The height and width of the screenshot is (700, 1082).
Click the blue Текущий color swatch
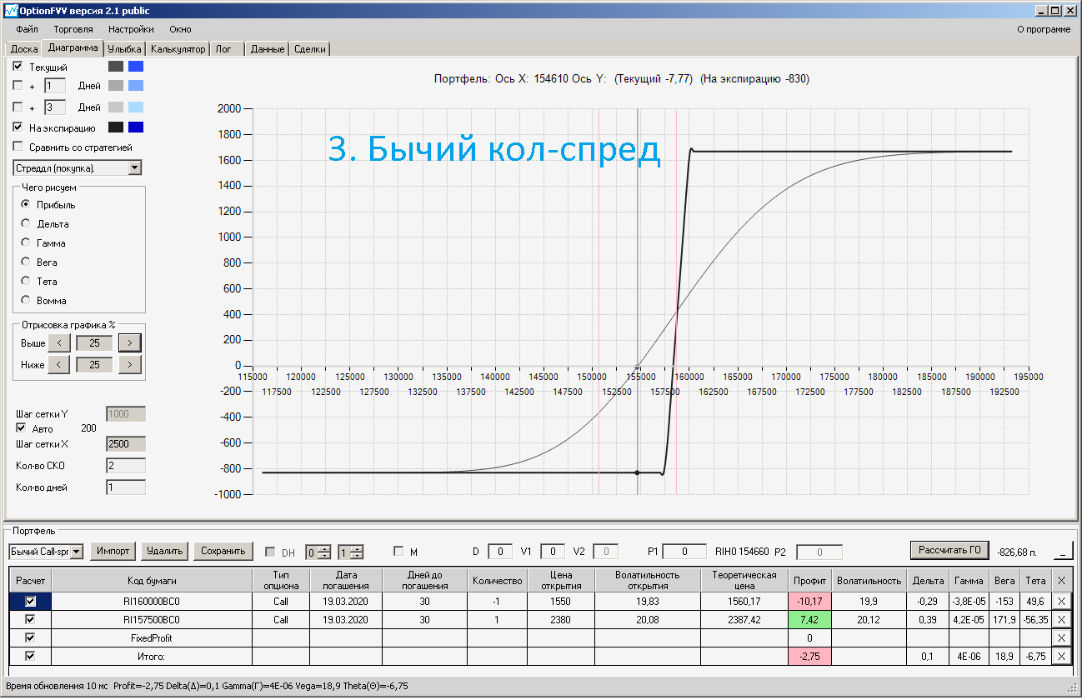tap(136, 67)
